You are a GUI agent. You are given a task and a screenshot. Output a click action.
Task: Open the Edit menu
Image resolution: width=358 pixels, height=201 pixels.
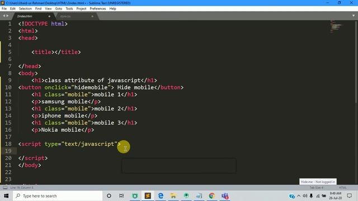[12, 9]
